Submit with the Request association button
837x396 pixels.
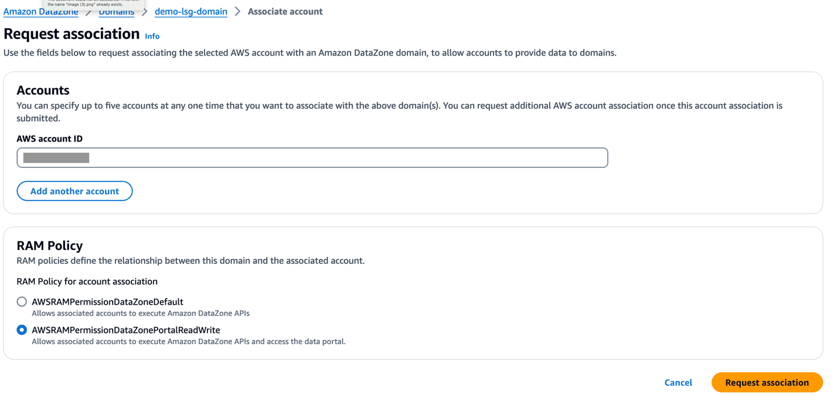(767, 383)
